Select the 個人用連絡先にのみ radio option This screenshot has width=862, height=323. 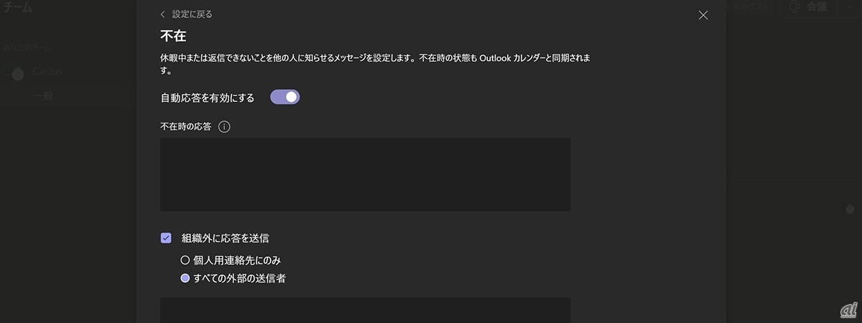[185, 260]
